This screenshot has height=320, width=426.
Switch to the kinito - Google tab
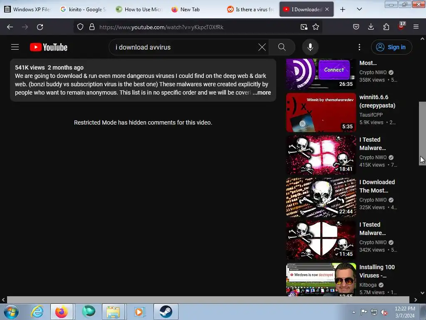[x=83, y=10]
